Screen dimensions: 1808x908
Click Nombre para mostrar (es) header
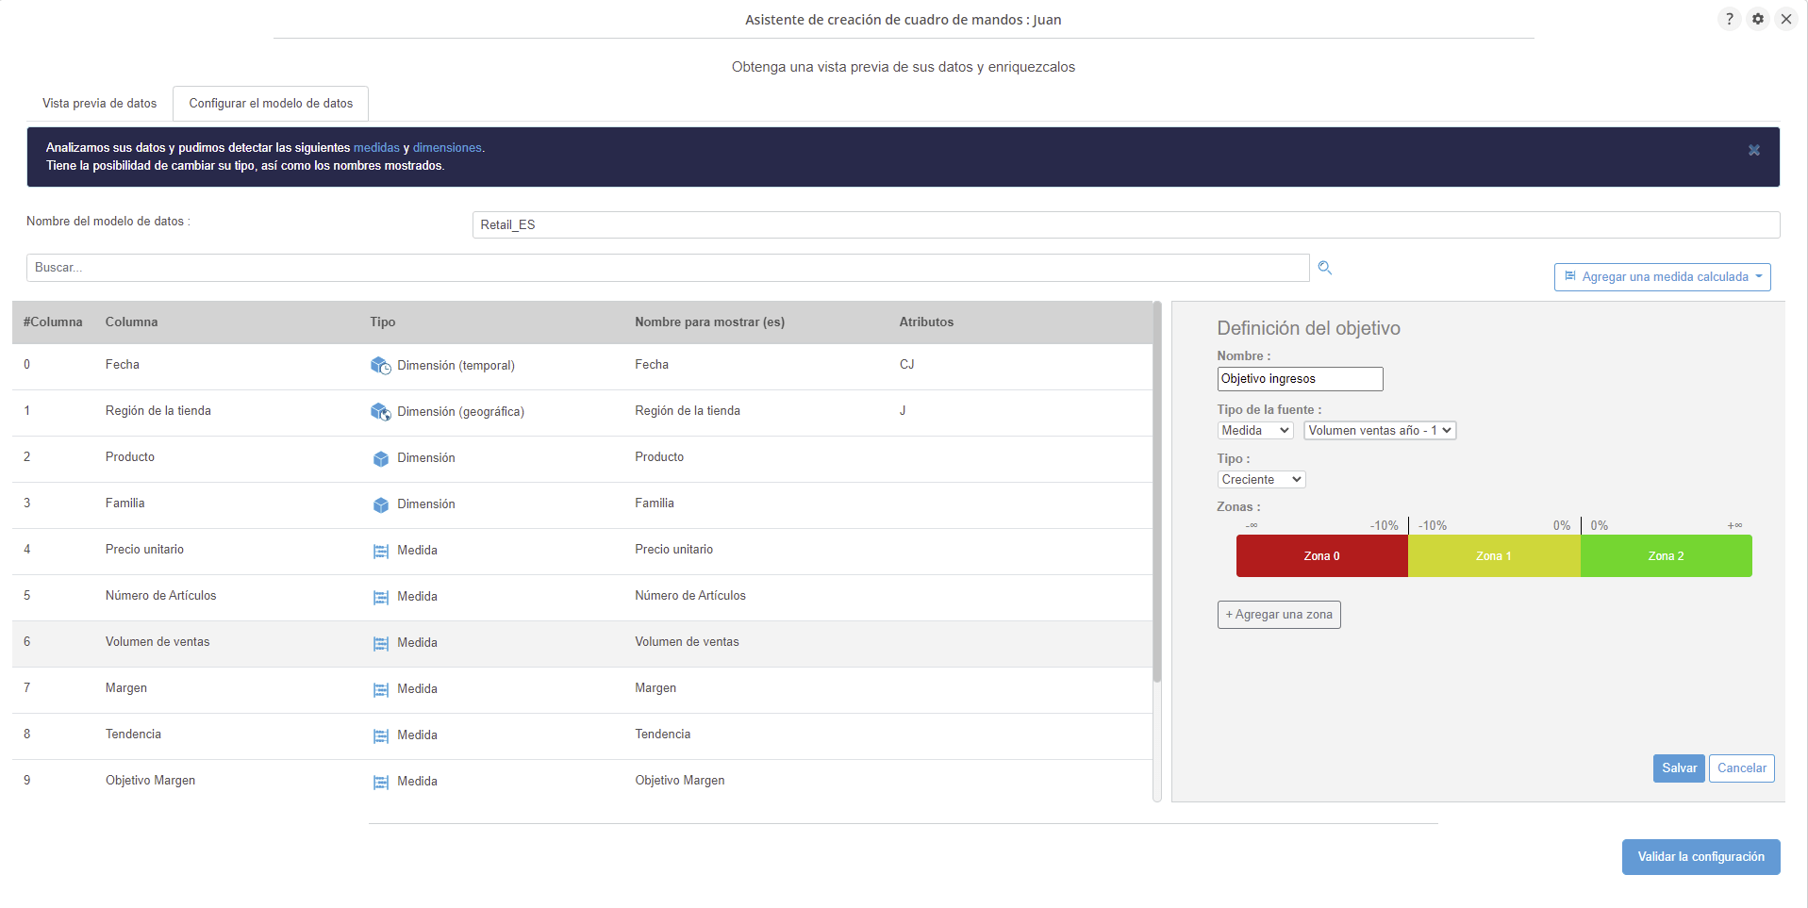coord(709,322)
